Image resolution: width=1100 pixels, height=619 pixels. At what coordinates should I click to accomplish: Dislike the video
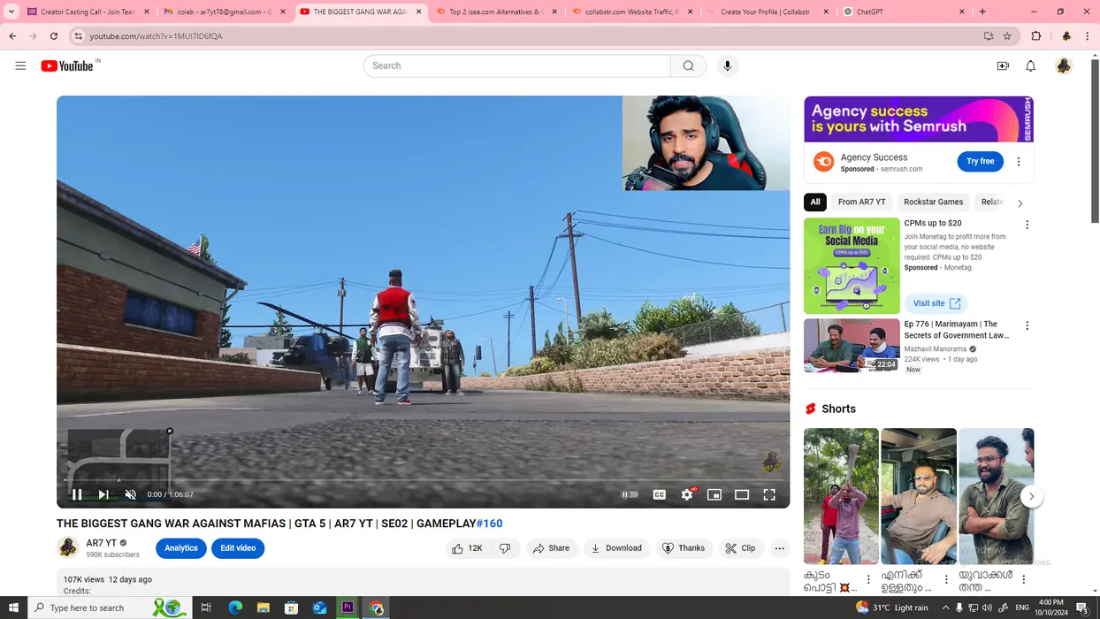[x=505, y=548]
